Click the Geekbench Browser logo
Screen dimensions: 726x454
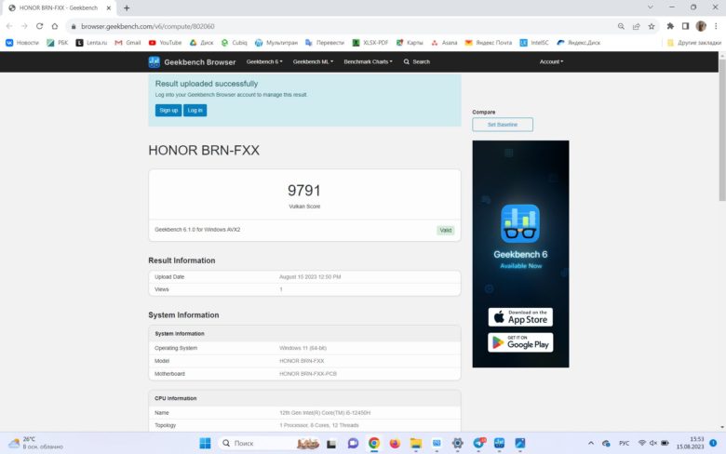[192, 61]
